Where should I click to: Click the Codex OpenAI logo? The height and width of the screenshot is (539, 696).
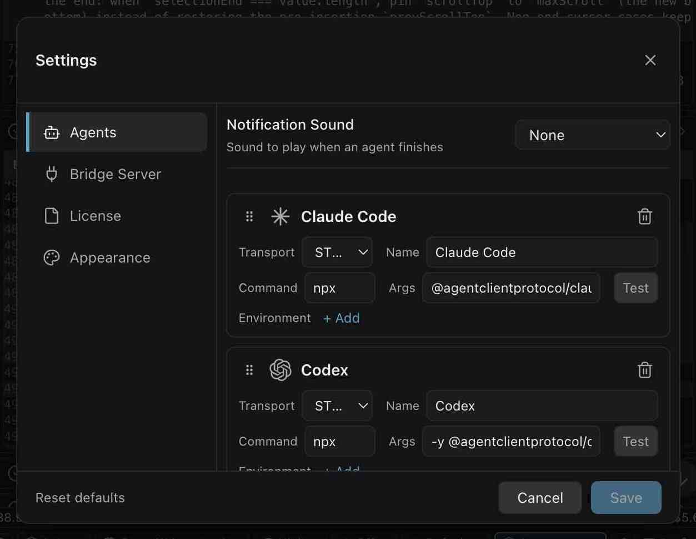click(281, 370)
